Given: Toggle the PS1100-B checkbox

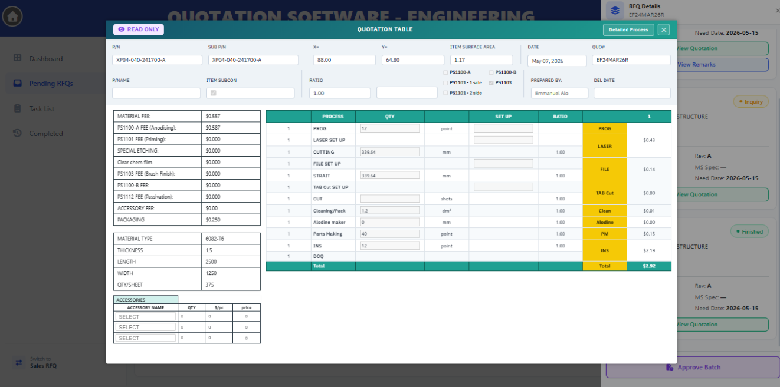Looking at the screenshot, I should [491, 72].
